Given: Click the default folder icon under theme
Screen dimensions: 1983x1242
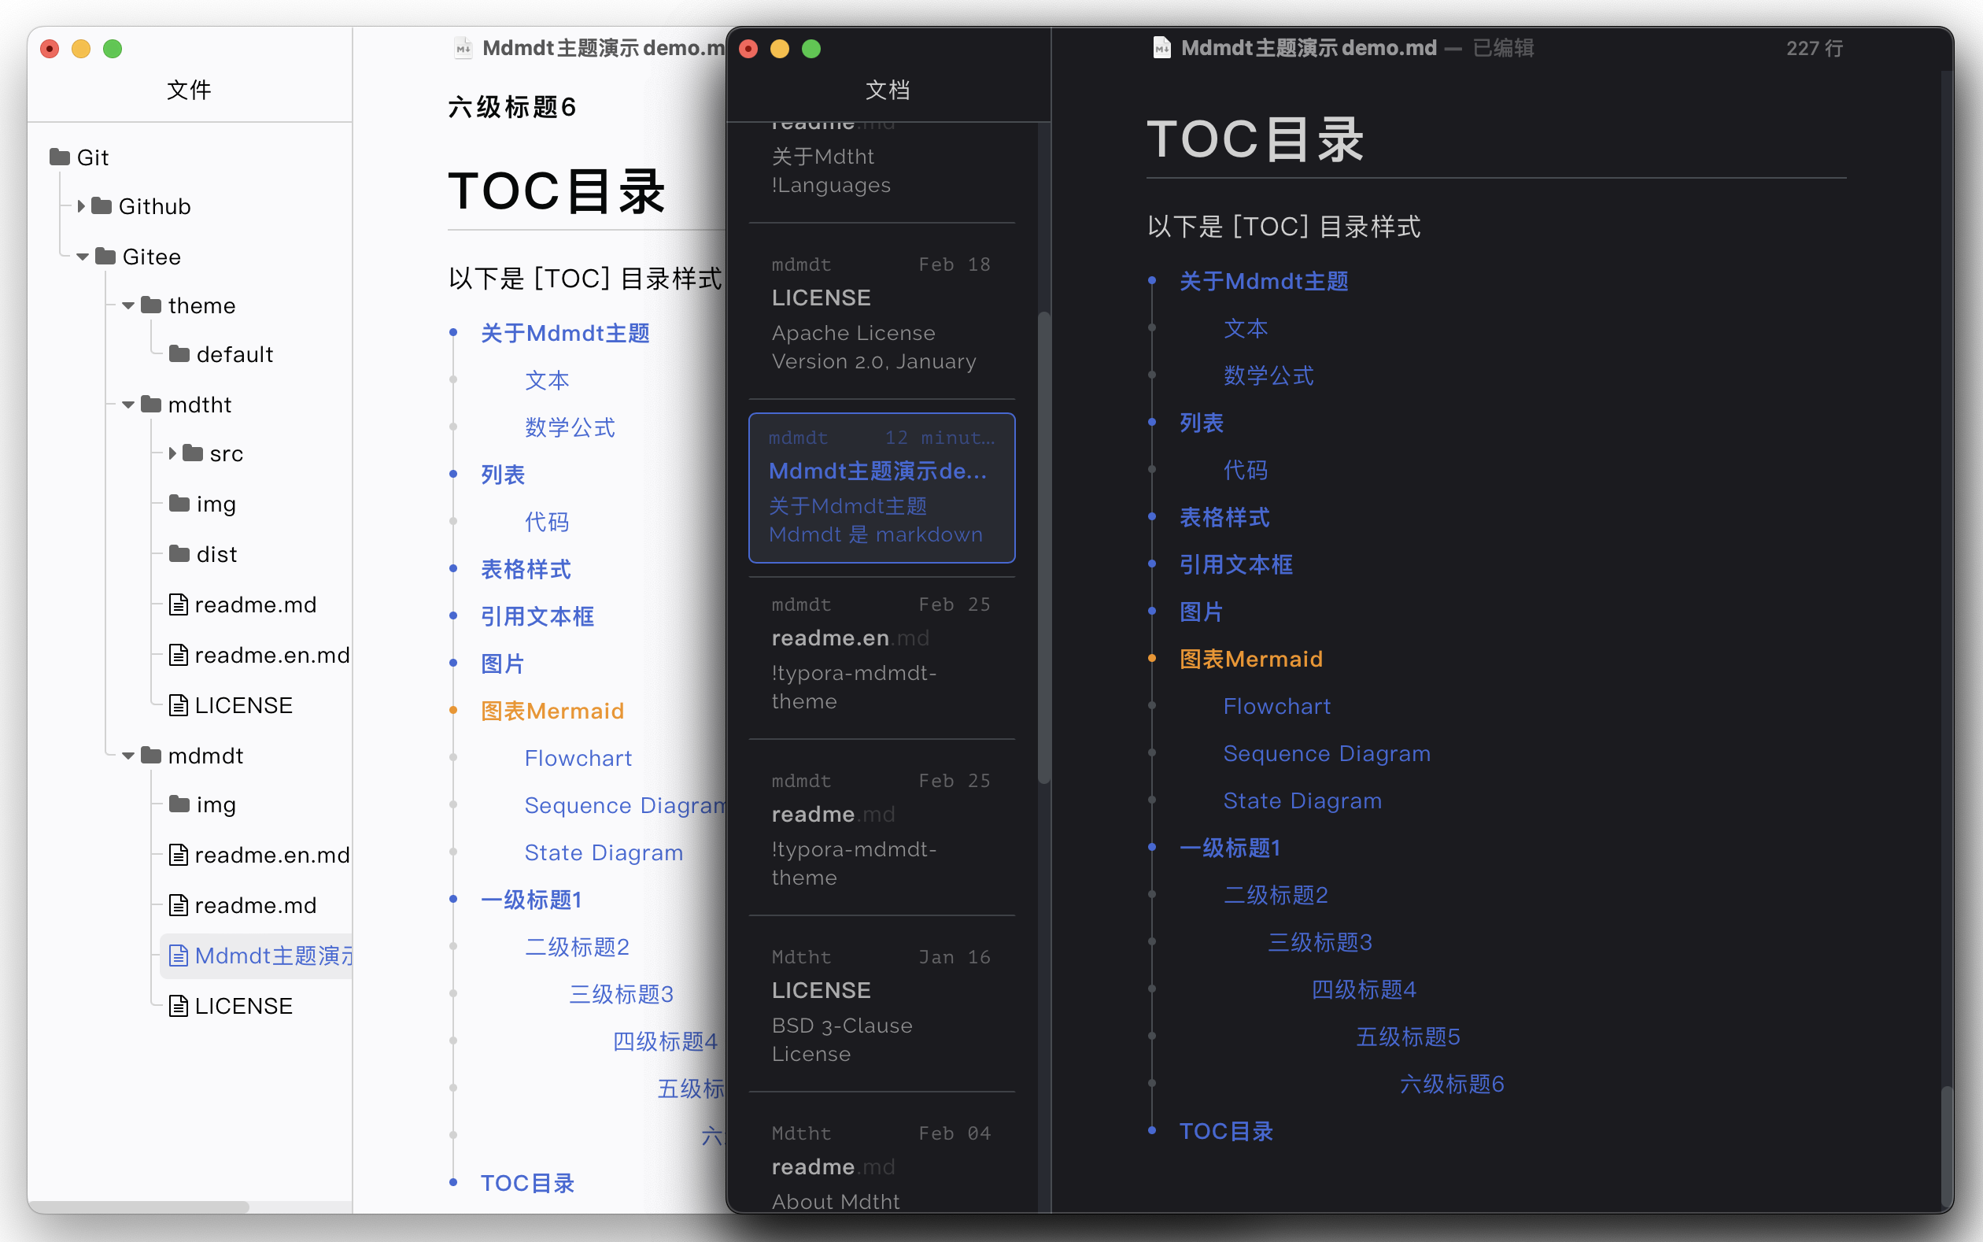Looking at the screenshot, I should point(179,354).
